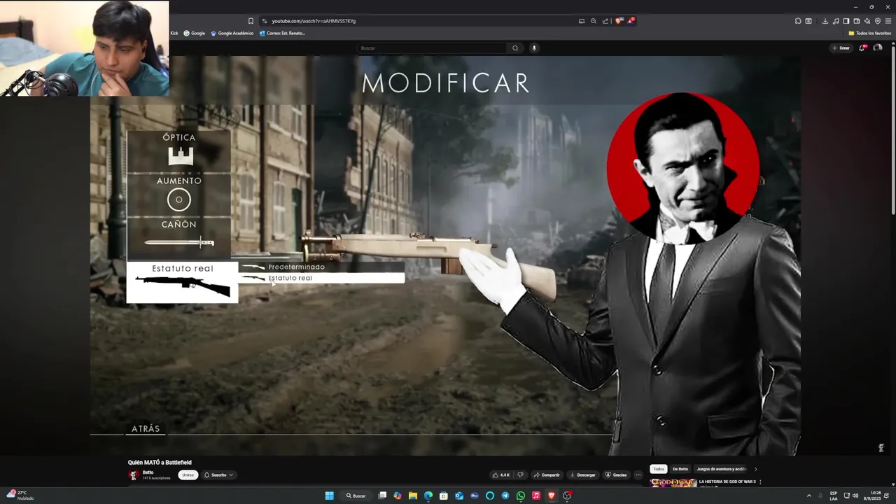The width and height of the screenshot is (896, 504).
Task: Open Todos los favoritos bookmarks folder
Action: pos(870,33)
